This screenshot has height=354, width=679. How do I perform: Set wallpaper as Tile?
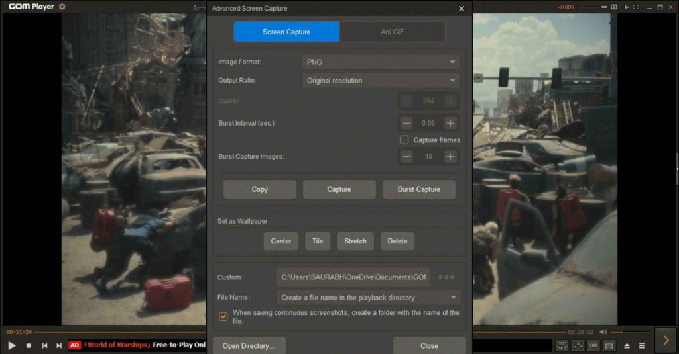click(x=318, y=242)
